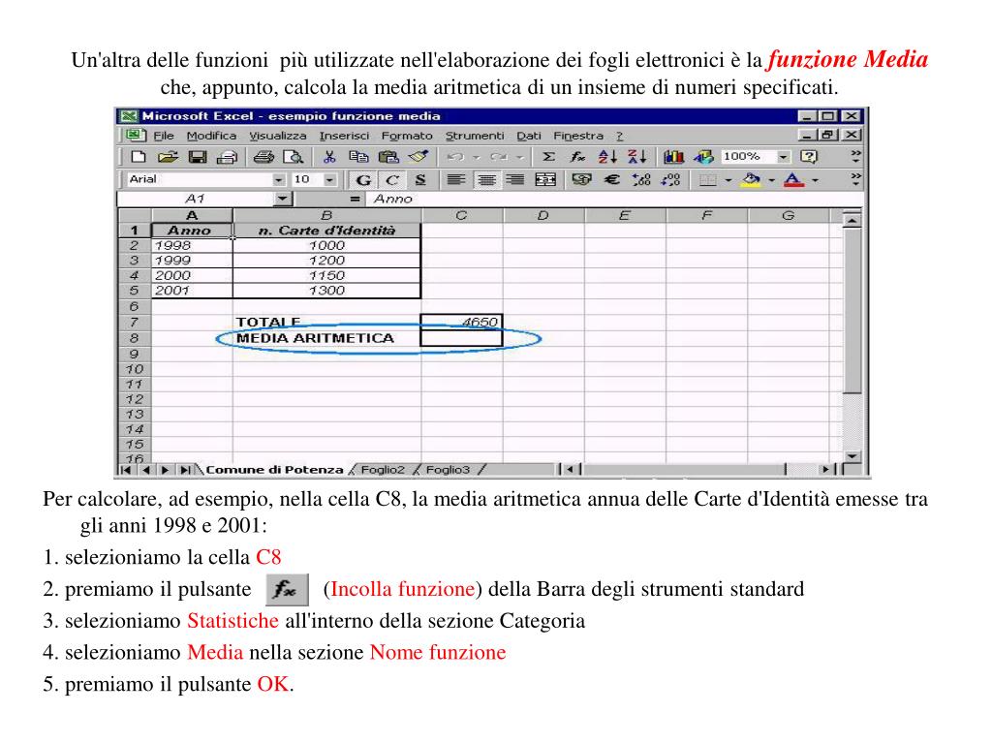Click the Increase Decimal icon

tap(641, 180)
